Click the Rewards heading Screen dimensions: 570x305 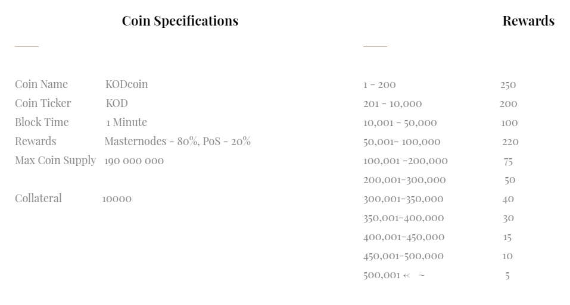tap(528, 21)
